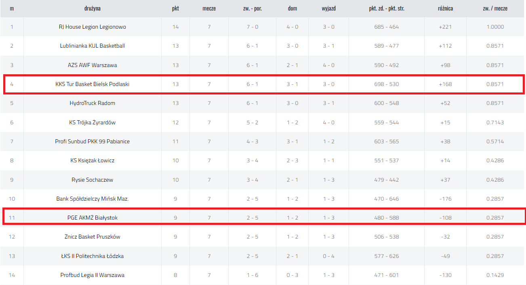The image size is (526, 285).
Task: Click Profbud Legia II Warszawa team
Action: (x=92, y=275)
